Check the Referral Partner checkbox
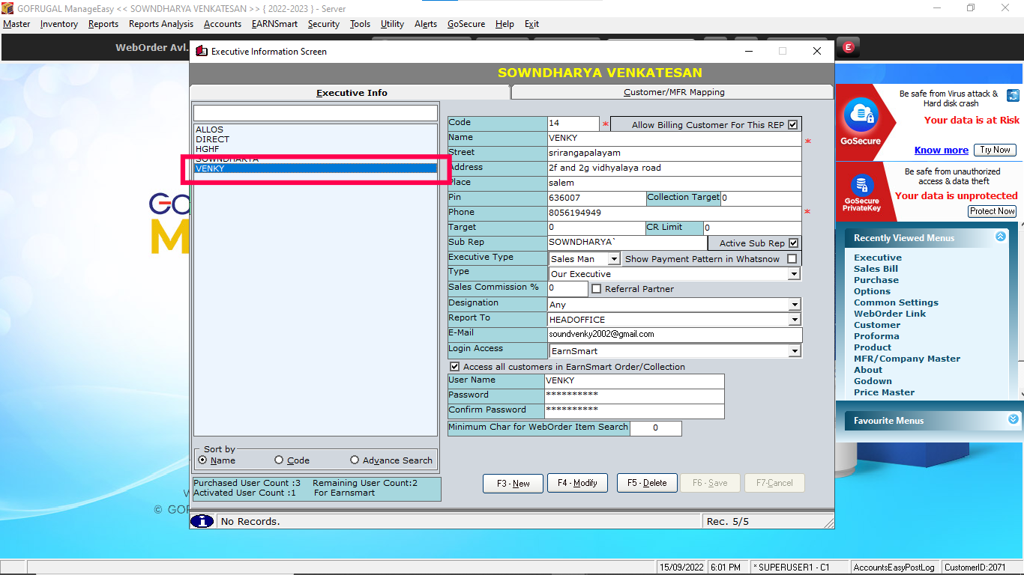The height and width of the screenshot is (575, 1024). tap(597, 289)
